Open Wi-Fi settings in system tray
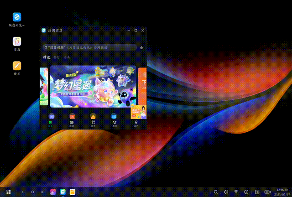This screenshot has width=292, height=197. pyautogui.click(x=236, y=192)
